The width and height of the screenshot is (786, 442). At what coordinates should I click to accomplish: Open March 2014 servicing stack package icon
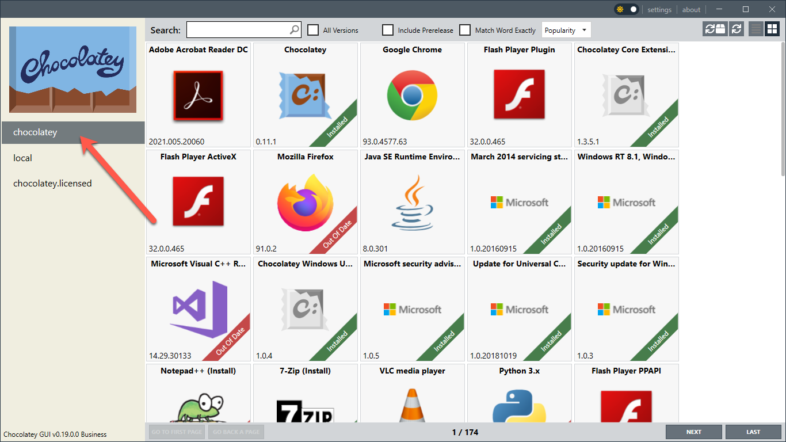click(520, 203)
